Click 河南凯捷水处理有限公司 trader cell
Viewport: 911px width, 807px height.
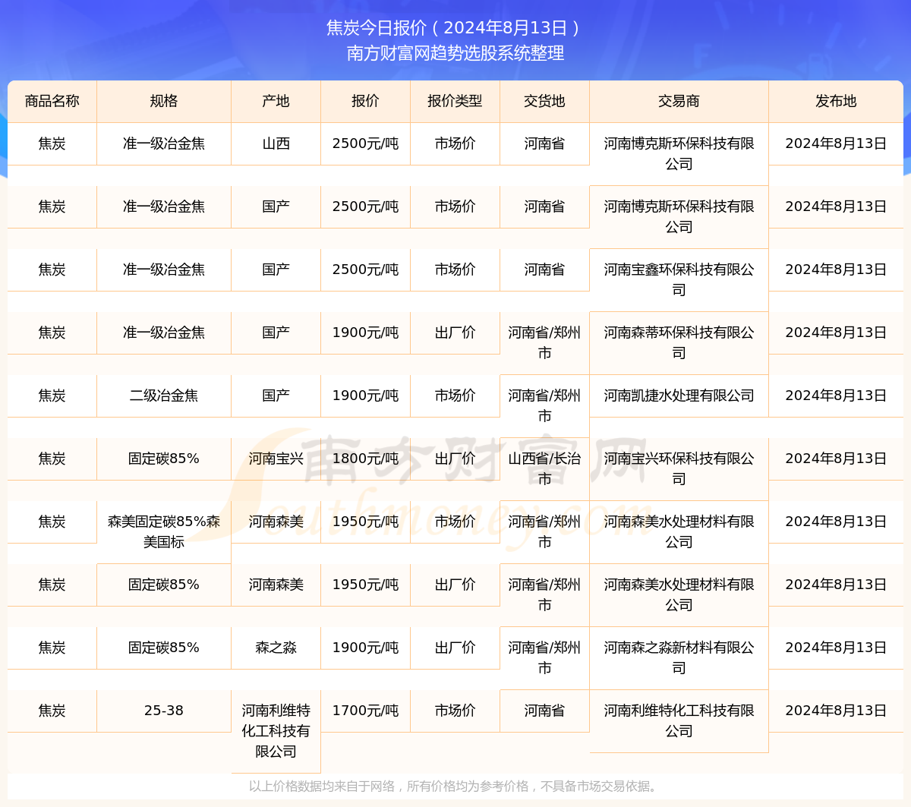point(679,396)
